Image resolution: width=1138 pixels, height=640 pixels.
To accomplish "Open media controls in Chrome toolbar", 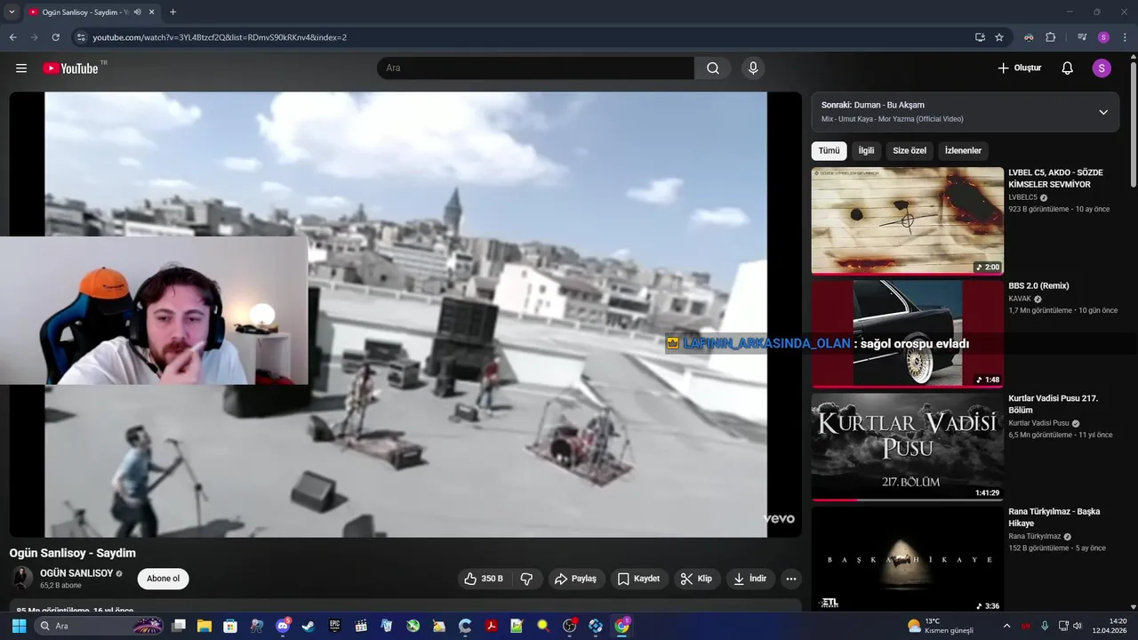I will click(1082, 37).
